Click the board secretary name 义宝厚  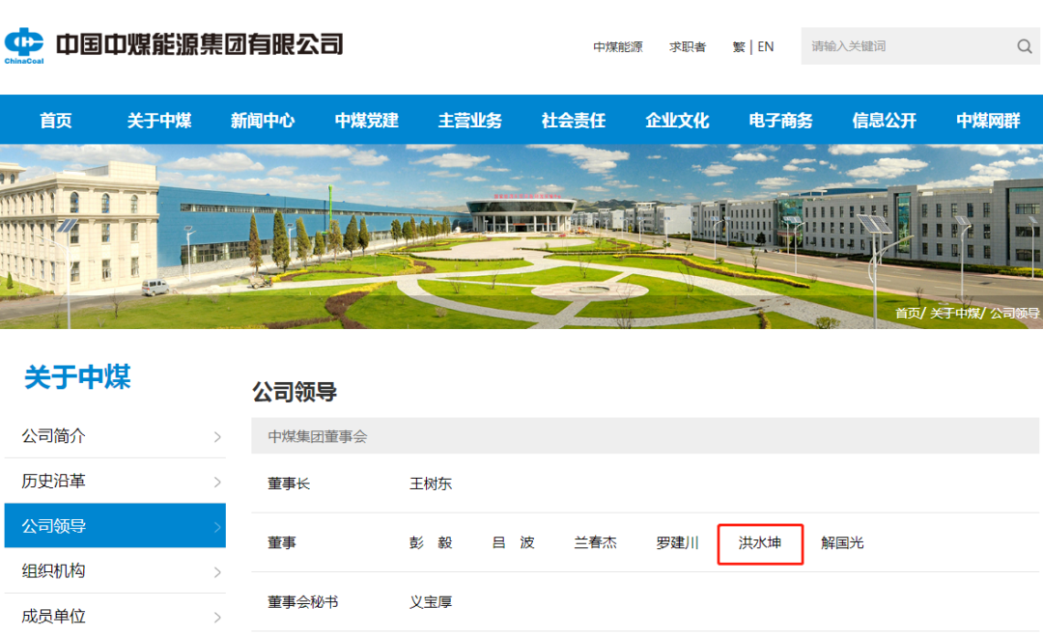(x=431, y=602)
